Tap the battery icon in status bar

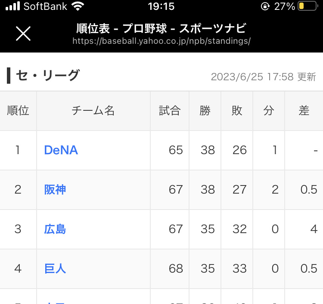click(307, 6)
